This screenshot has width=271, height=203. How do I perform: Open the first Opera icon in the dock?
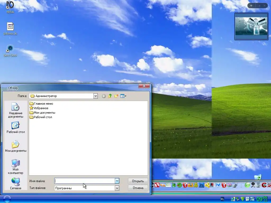point(185,185)
